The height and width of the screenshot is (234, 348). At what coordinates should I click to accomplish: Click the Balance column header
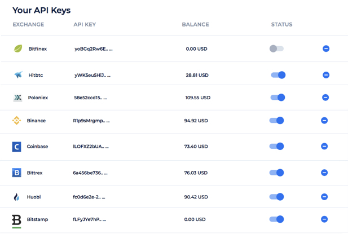[195, 25]
